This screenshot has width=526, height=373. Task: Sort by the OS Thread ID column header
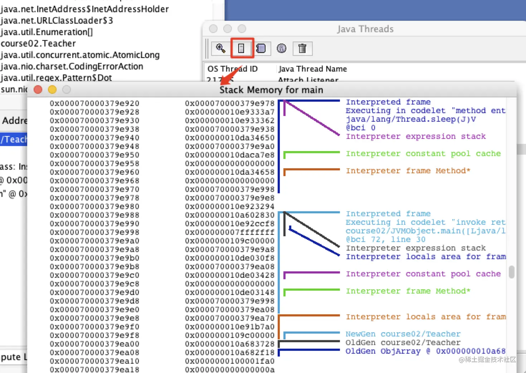[x=233, y=69]
